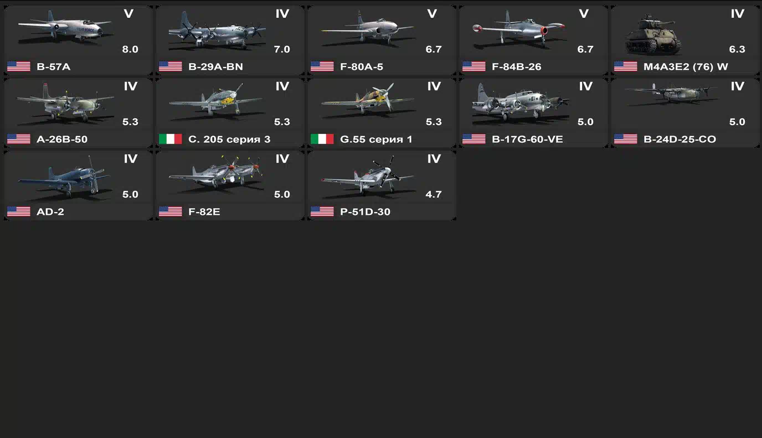Select the P-51D-30 Mustang image
Viewport: 762px width, 438px height.
click(367, 175)
